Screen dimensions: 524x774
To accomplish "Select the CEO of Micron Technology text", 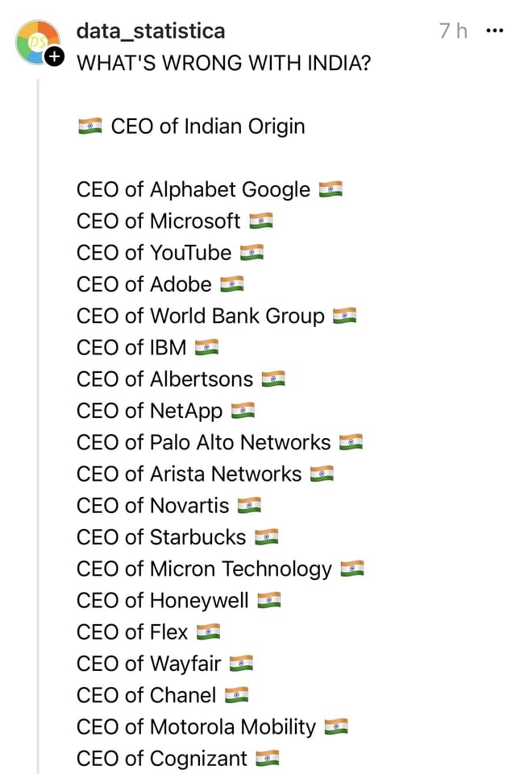I will (204, 569).
